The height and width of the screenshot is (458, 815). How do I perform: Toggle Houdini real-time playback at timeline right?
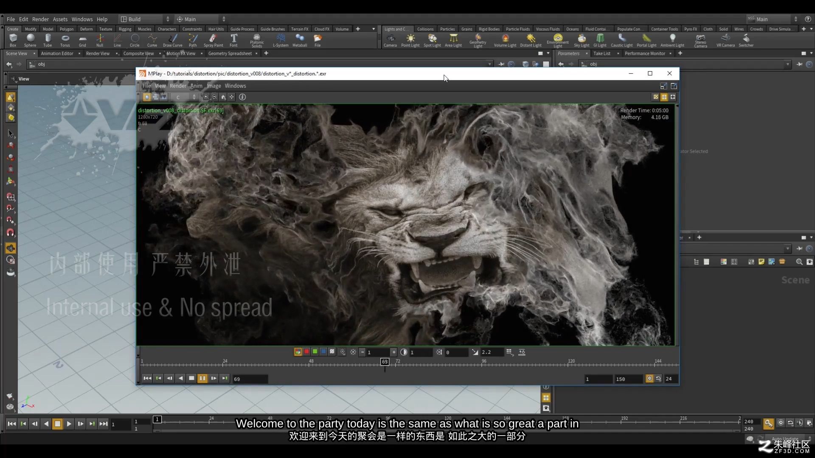(781, 423)
